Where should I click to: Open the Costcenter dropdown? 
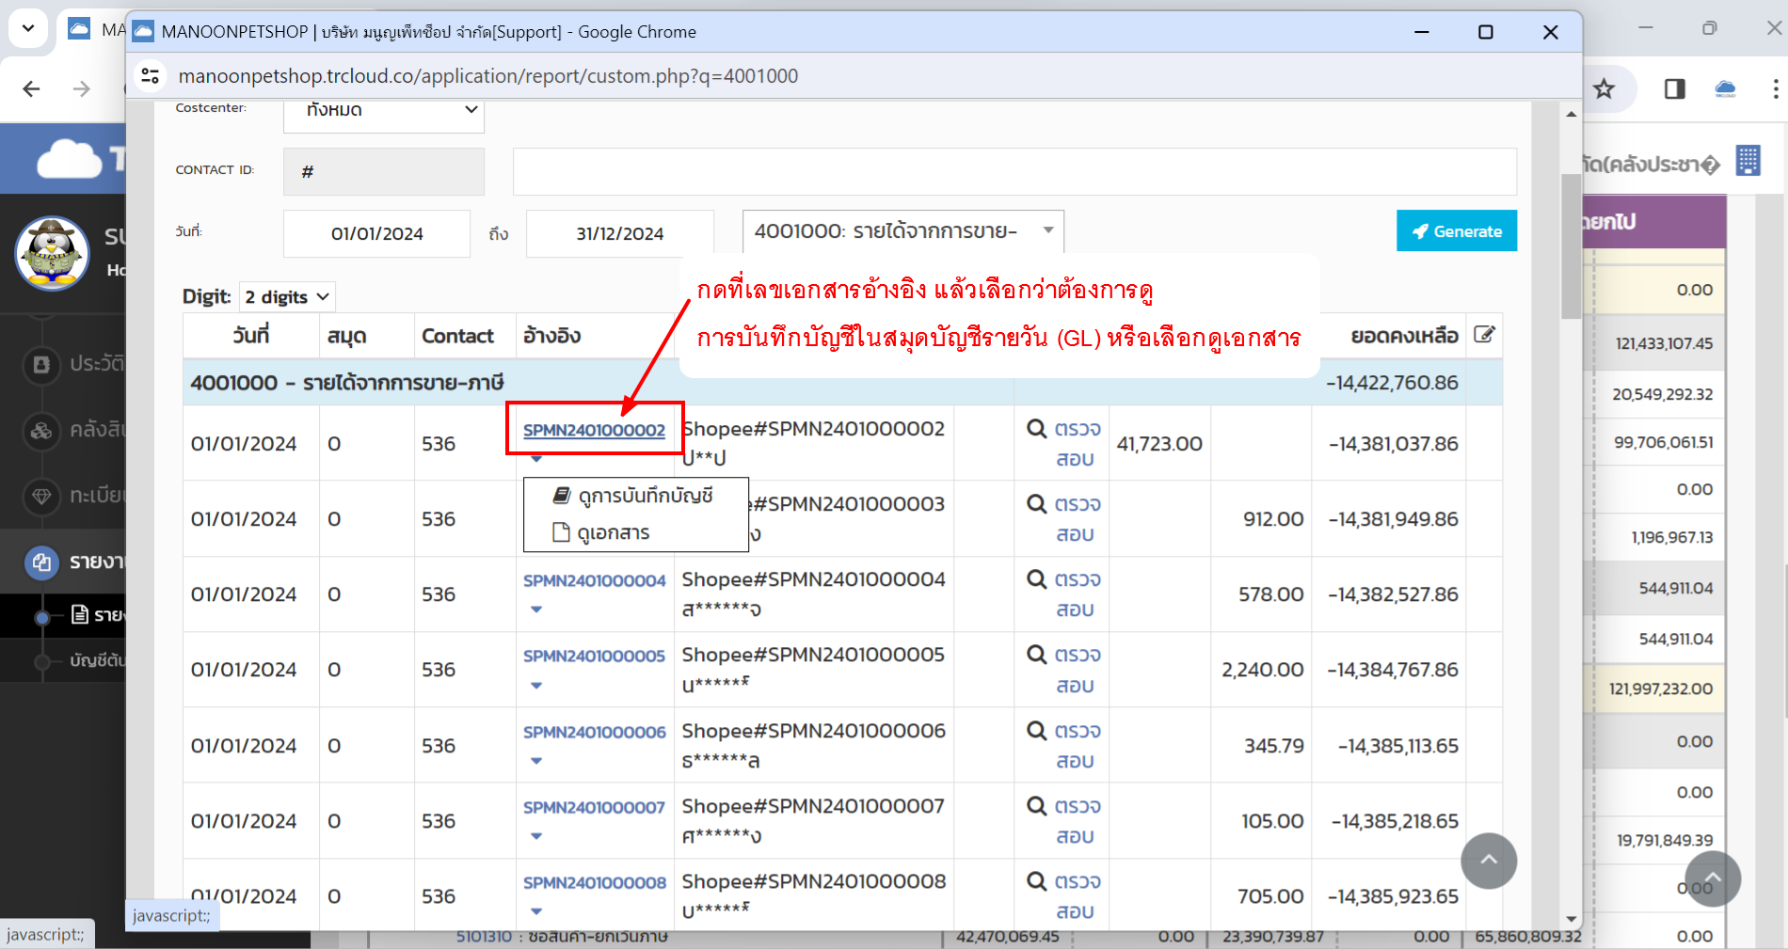(384, 115)
